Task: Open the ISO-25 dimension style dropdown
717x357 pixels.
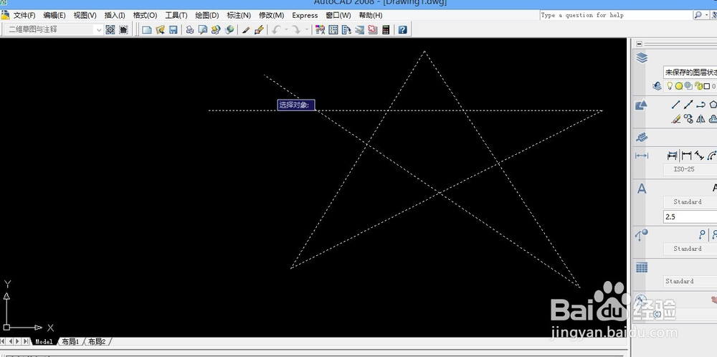Action: [690, 169]
